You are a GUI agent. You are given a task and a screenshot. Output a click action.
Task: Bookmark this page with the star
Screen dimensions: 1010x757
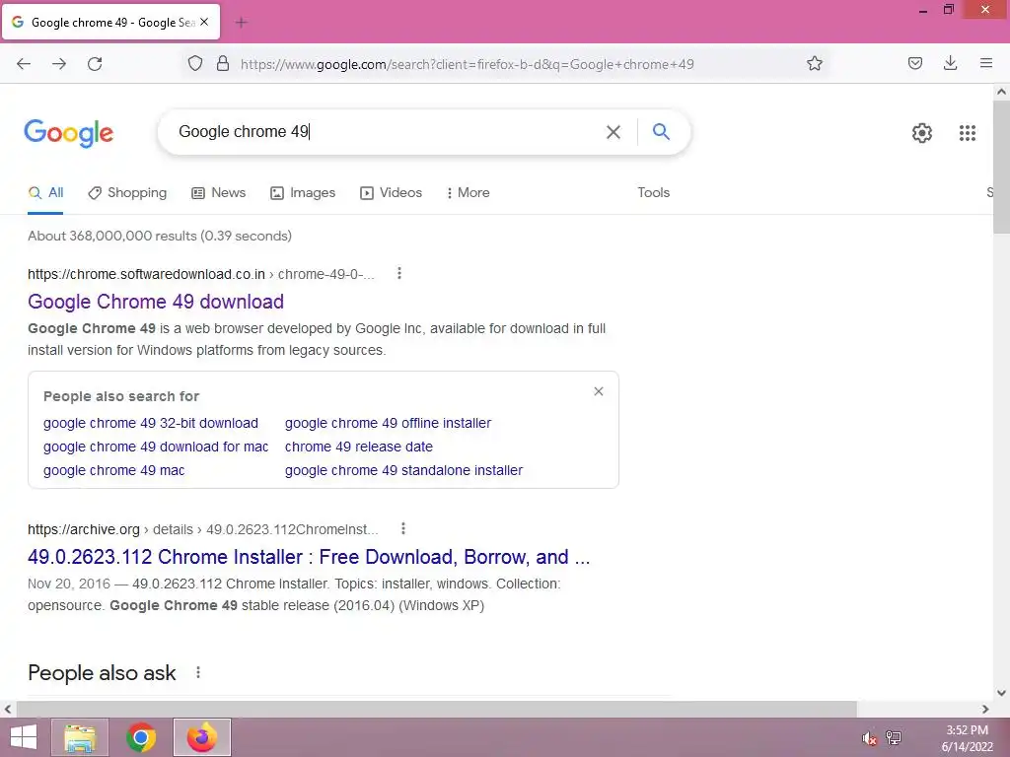pyautogui.click(x=814, y=63)
